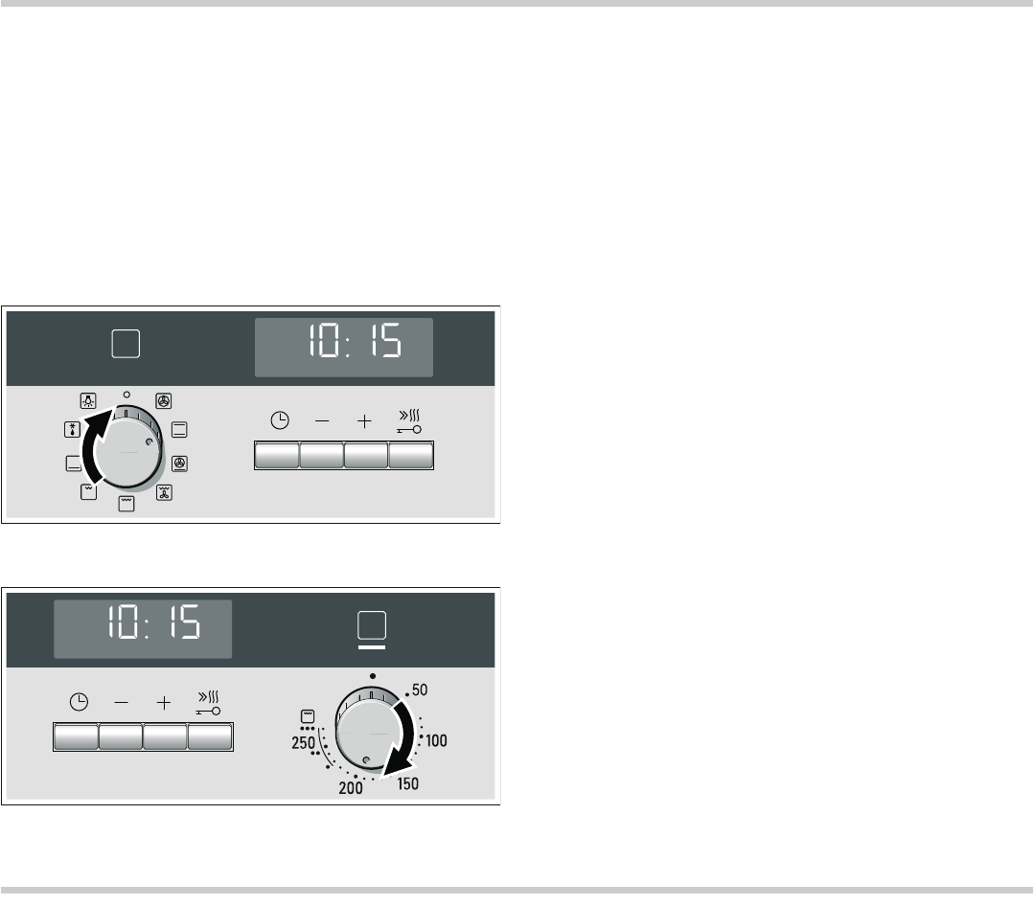Image resolution: width=1034 pixels, height=905 pixels.
Task: Push the plus button beside function knob
Action: point(366,456)
